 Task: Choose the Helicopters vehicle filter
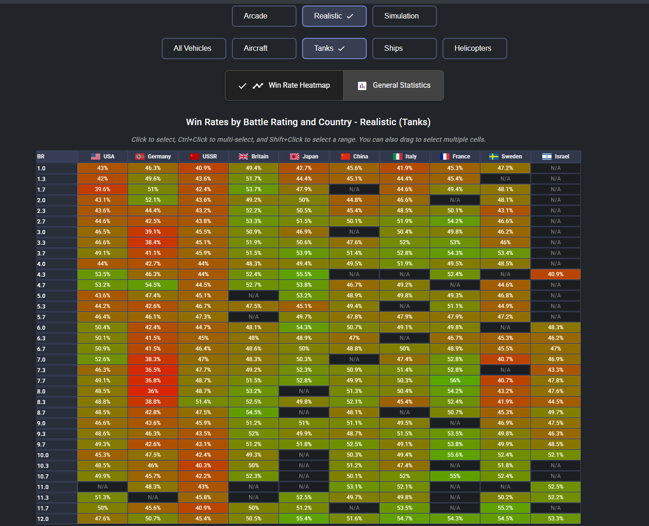(475, 48)
